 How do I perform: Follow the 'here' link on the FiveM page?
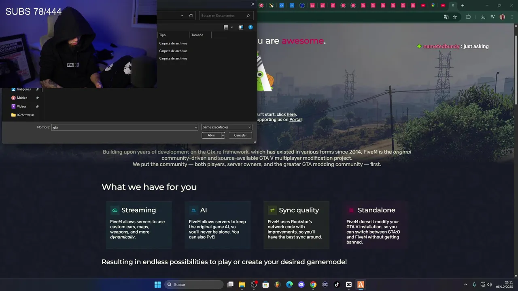click(x=291, y=114)
